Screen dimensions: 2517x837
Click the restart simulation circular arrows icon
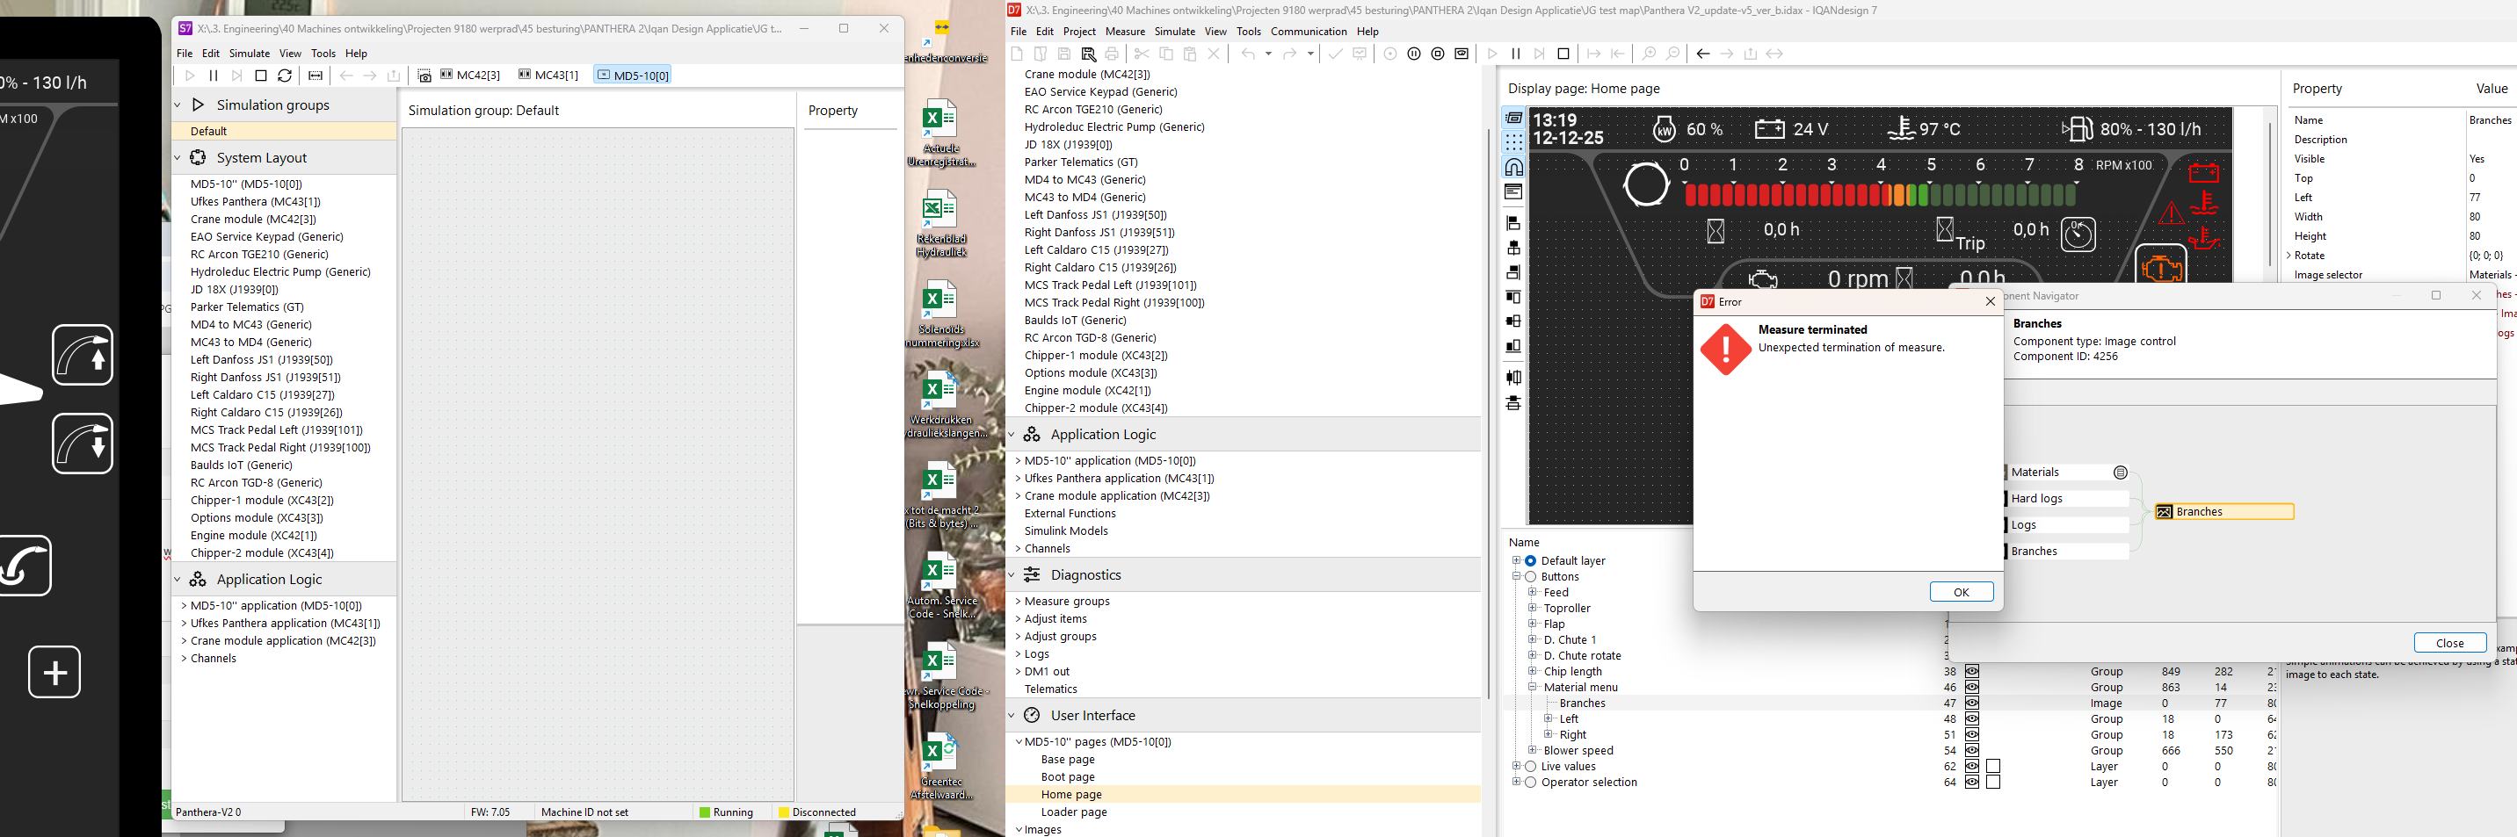click(285, 76)
